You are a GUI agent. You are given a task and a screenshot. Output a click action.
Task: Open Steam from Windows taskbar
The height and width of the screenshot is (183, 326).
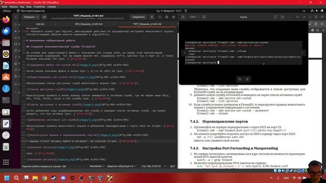[x=53, y=178]
